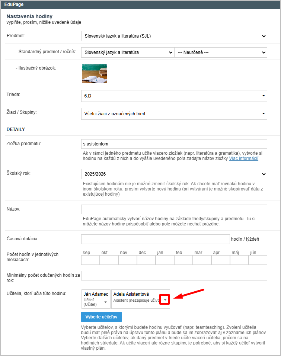Click the sep month hours field

click(90, 260)
